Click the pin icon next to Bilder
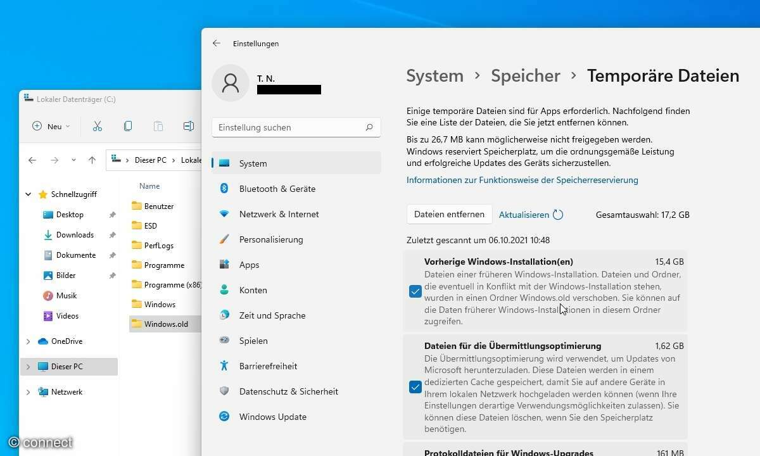This screenshot has width=760, height=456. [x=112, y=276]
